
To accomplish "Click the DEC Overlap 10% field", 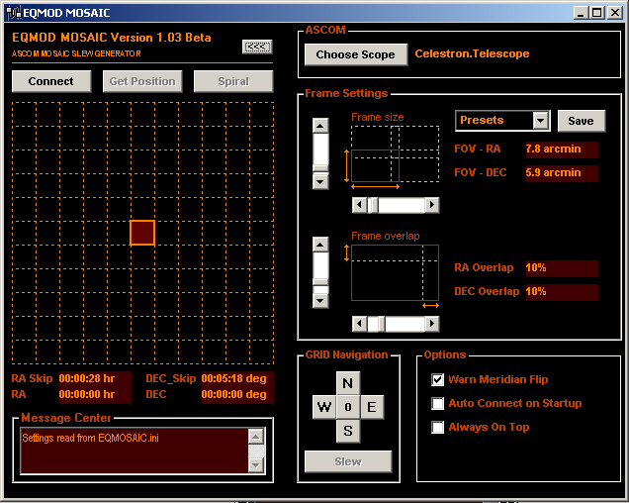I will coord(562,292).
